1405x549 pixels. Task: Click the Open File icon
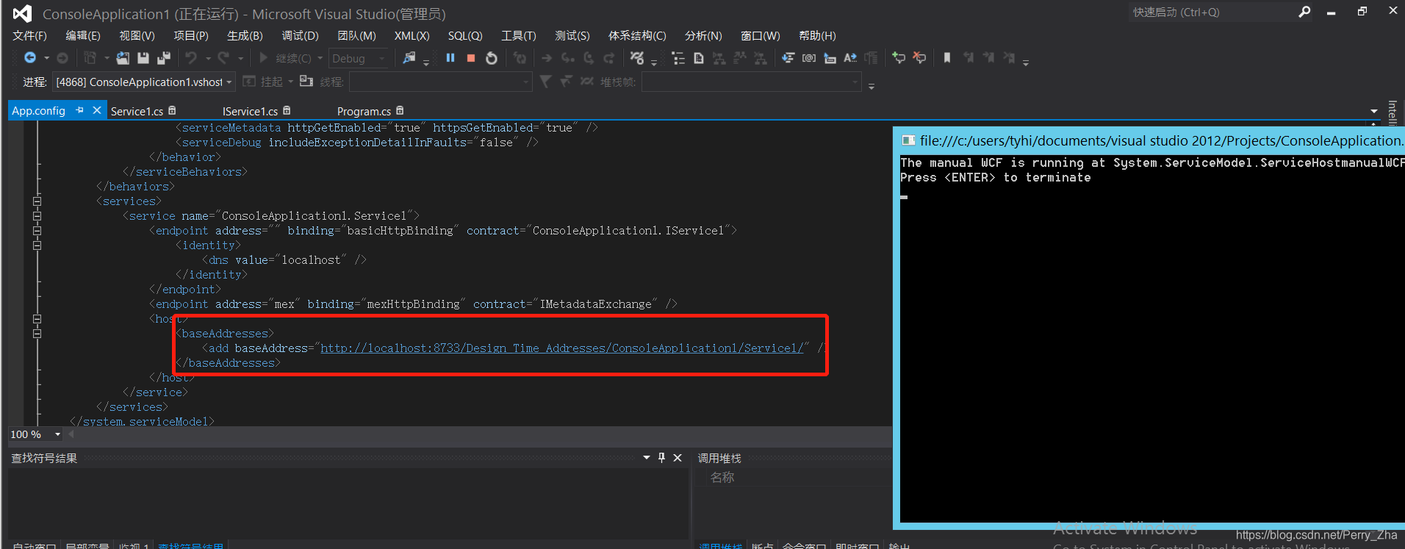click(x=123, y=58)
